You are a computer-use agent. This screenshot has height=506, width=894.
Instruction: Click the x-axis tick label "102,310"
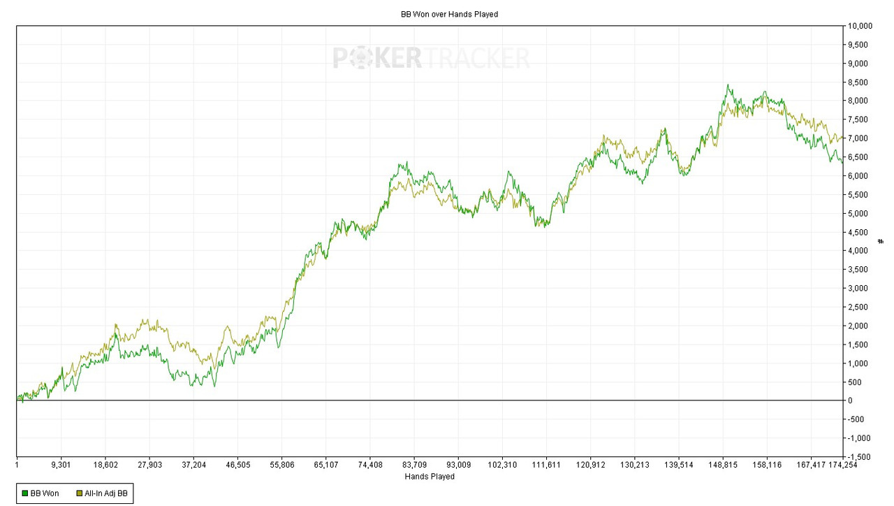point(502,464)
